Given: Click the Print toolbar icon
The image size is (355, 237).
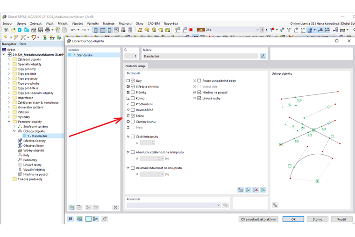Looking at the screenshot, I should tap(48, 30).
